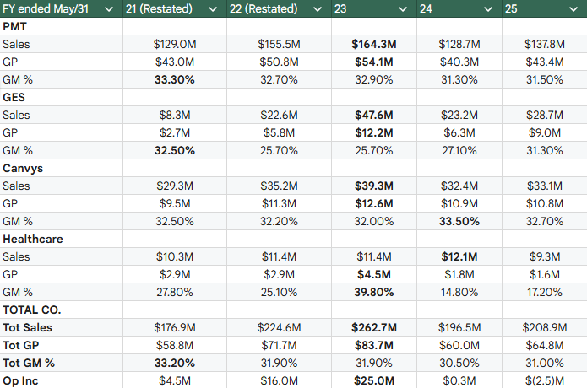Viewport: 587px width, 388px height.
Task: Select PMT GP cell $54.1M
Action: point(374,62)
